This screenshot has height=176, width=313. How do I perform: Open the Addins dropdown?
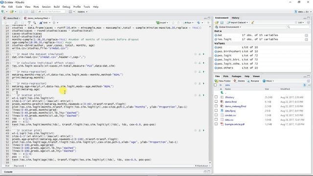point(83,12)
